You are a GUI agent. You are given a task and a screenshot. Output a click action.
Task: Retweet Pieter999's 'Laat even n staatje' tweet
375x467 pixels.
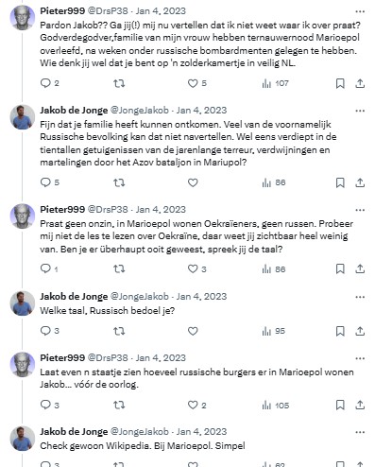pyautogui.click(x=119, y=405)
